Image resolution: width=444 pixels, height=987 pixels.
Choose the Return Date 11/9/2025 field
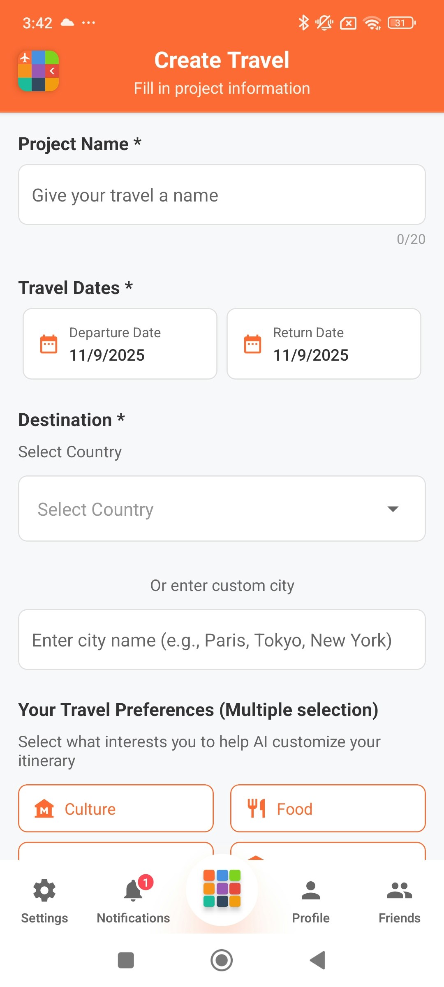click(324, 344)
